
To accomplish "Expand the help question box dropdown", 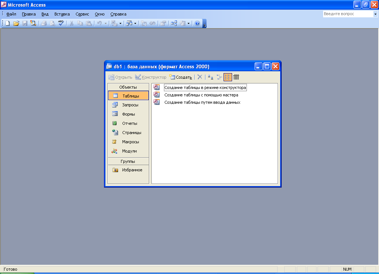I will point(375,14).
